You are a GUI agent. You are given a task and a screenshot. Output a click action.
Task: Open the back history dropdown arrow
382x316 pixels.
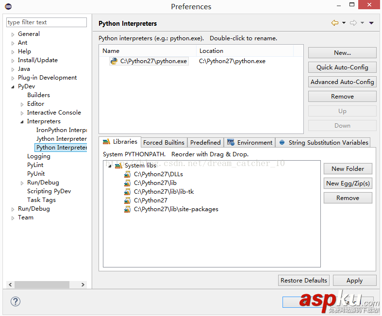click(x=344, y=23)
